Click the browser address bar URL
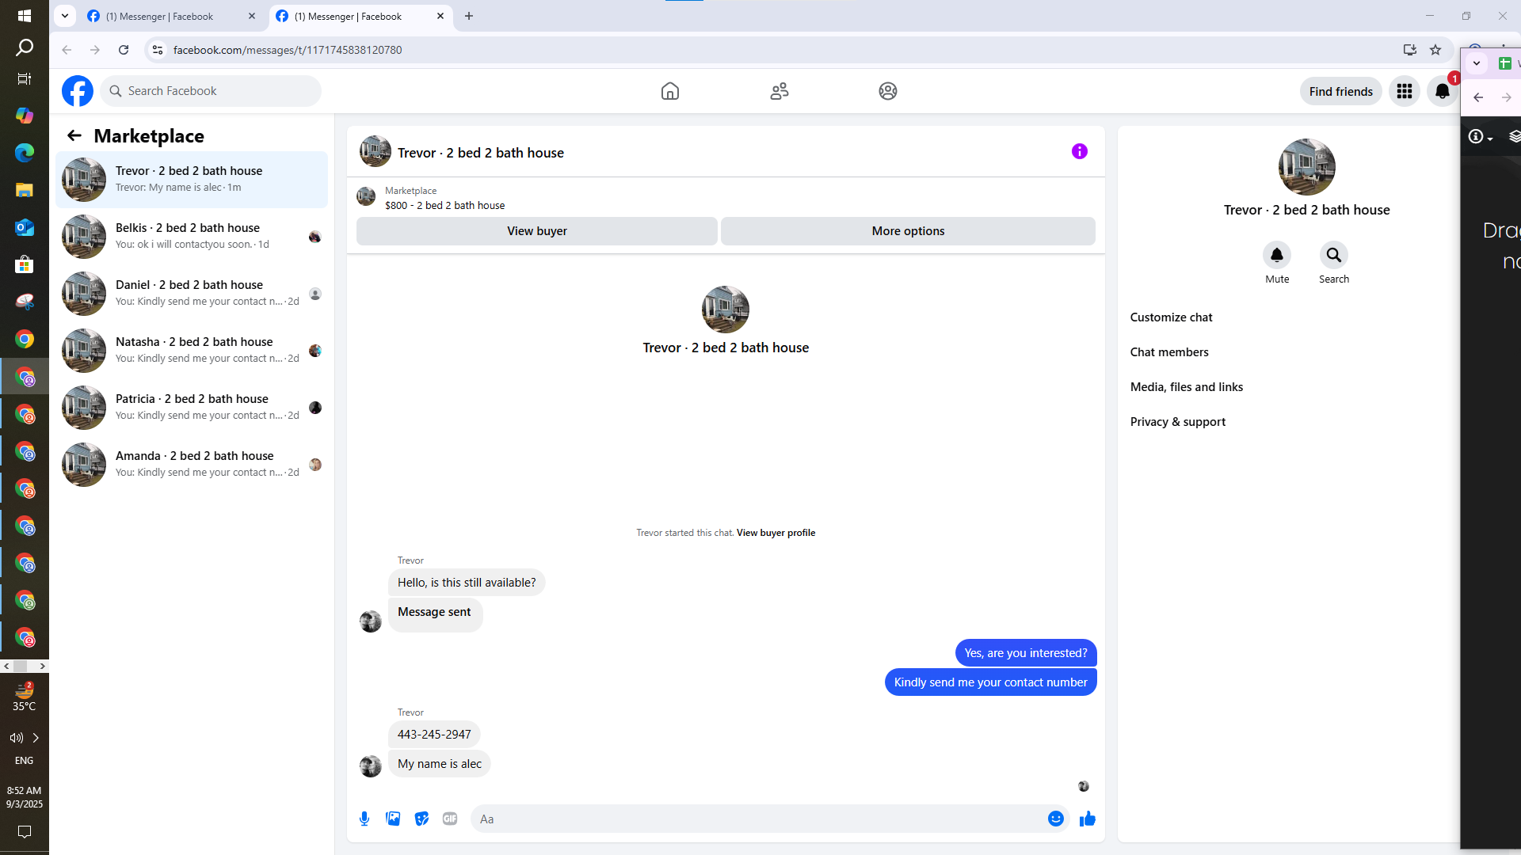Screen dimensions: 1521x855 click(x=288, y=50)
